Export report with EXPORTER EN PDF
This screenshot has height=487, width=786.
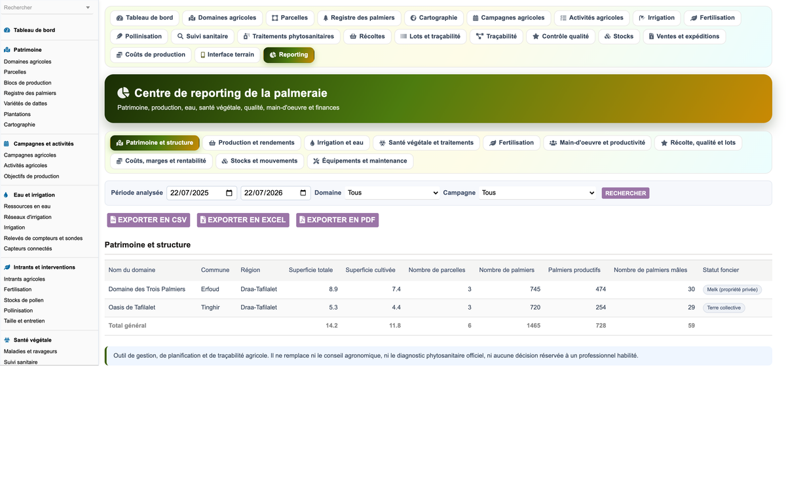point(337,220)
